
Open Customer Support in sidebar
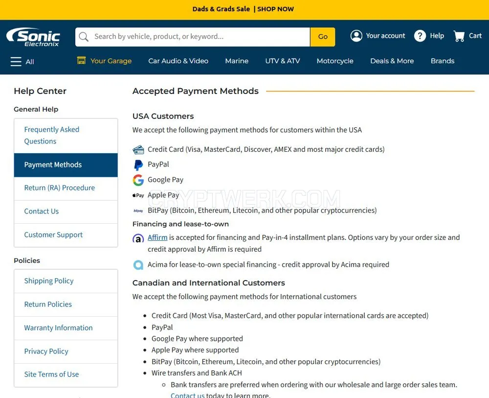[x=66, y=235]
